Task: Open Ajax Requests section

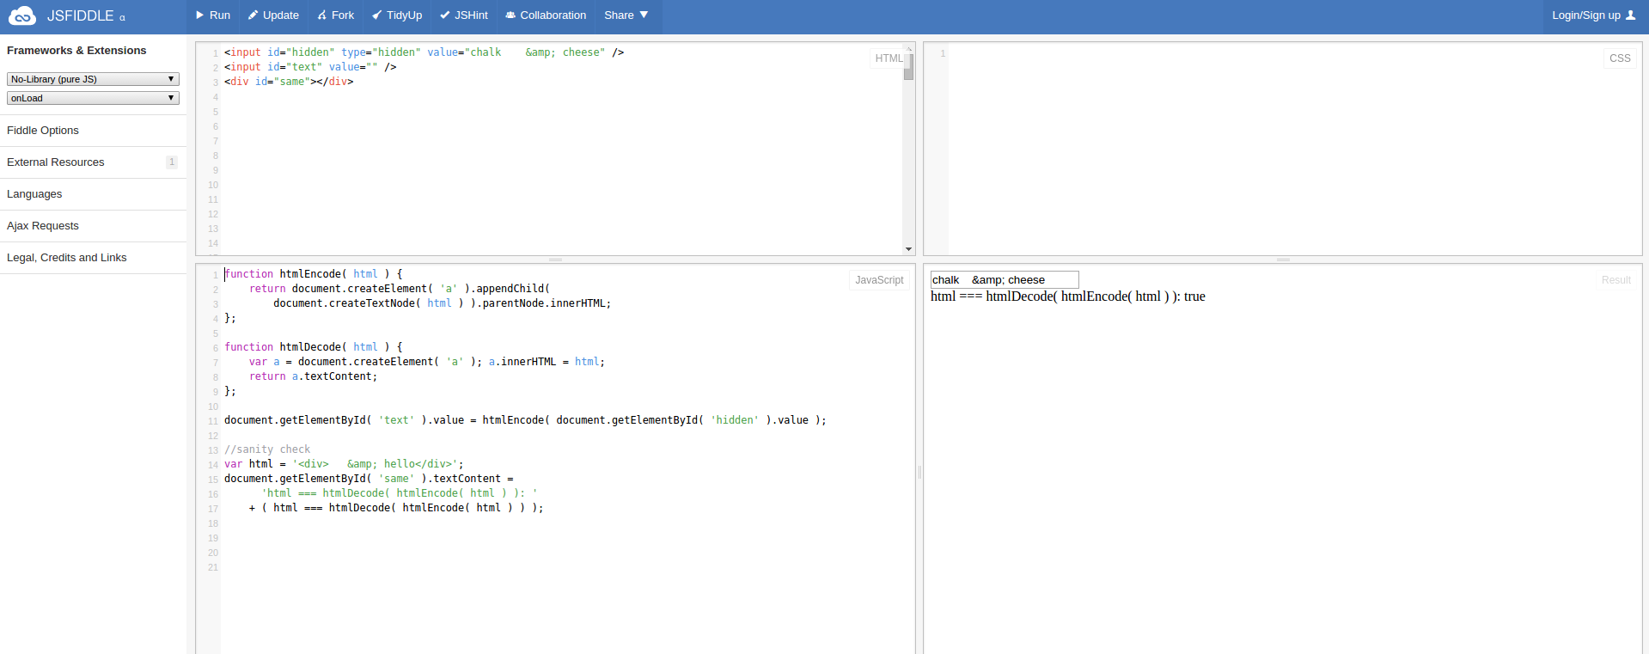Action: coord(43,226)
